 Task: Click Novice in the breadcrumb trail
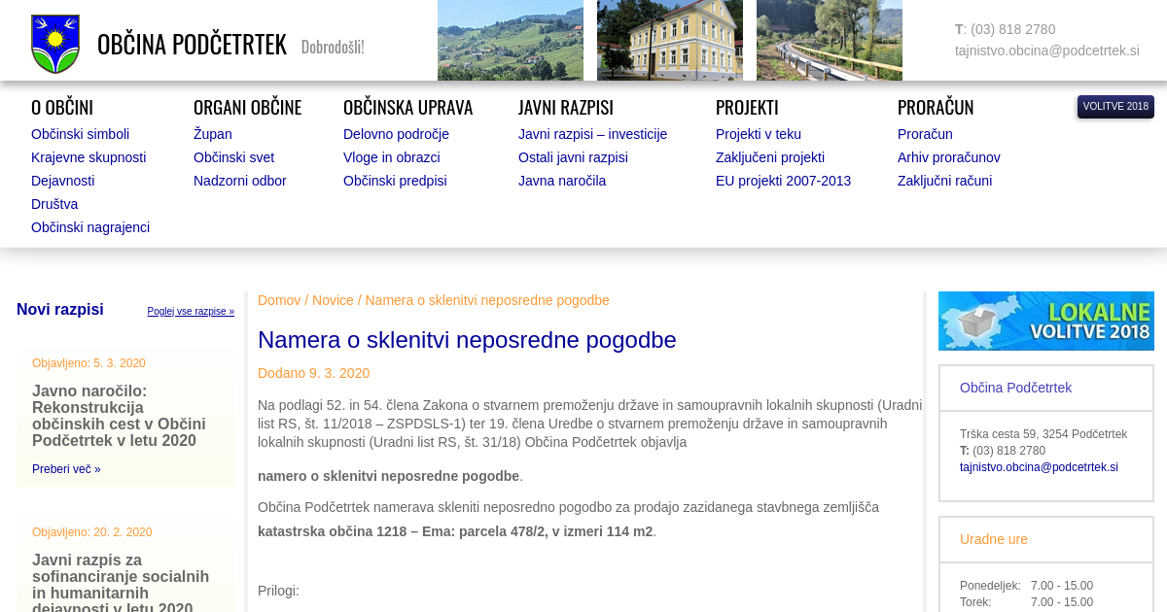[333, 300]
